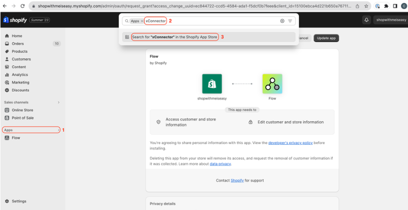Reload the page with refresh icon
The width and height of the screenshot is (408, 210).
pyautogui.click(x=22, y=6)
